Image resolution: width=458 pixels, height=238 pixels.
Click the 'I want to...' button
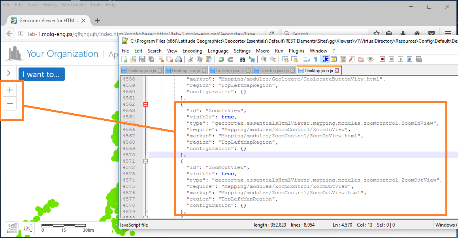click(x=41, y=74)
